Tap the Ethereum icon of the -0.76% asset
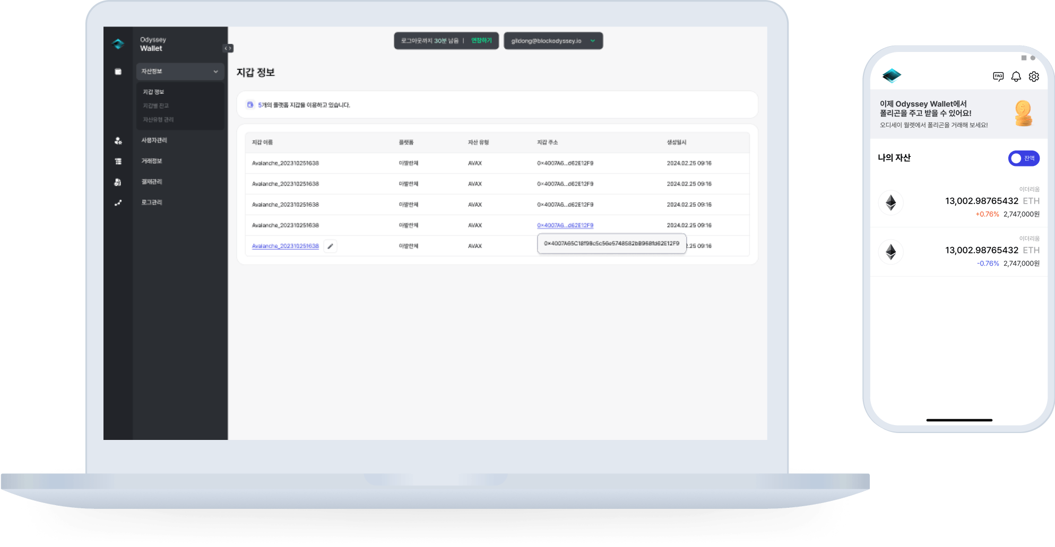The image size is (1055, 547). [x=891, y=252]
